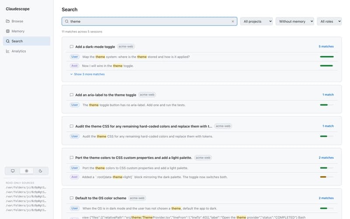This screenshot has height=219, width=350.
Task: Click acme-web tag on Port theme colors card
Action: (203, 158)
